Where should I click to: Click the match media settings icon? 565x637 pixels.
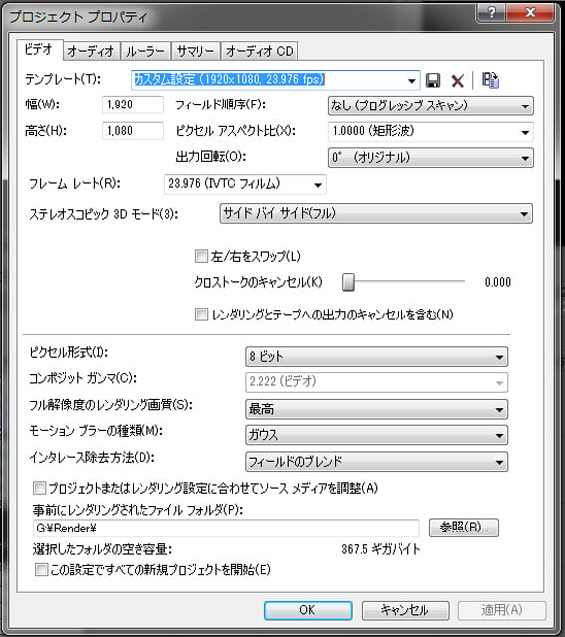[x=490, y=80]
